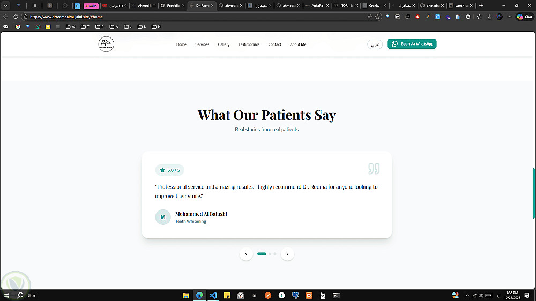The image size is (536, 301).
Task: Go to Home in site navigation
Action: (x=181, y=44)
